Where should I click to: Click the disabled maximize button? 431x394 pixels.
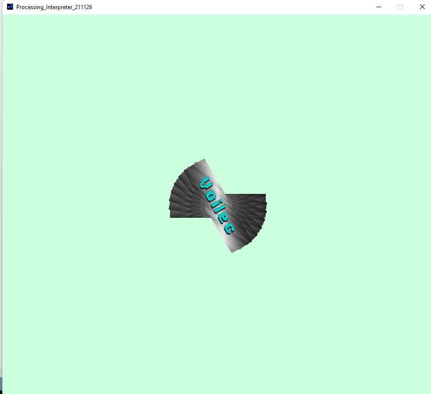coord(400,7)
